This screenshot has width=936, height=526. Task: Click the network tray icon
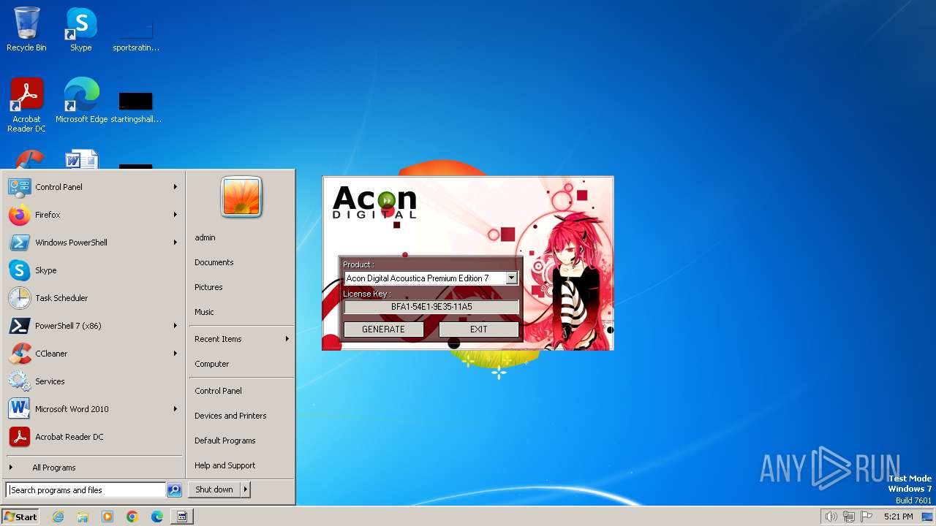click(x=849, y=517)
